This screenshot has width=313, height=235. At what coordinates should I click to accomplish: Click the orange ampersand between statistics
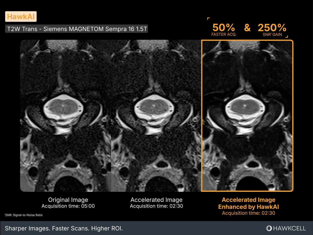[x=247, y=28]
